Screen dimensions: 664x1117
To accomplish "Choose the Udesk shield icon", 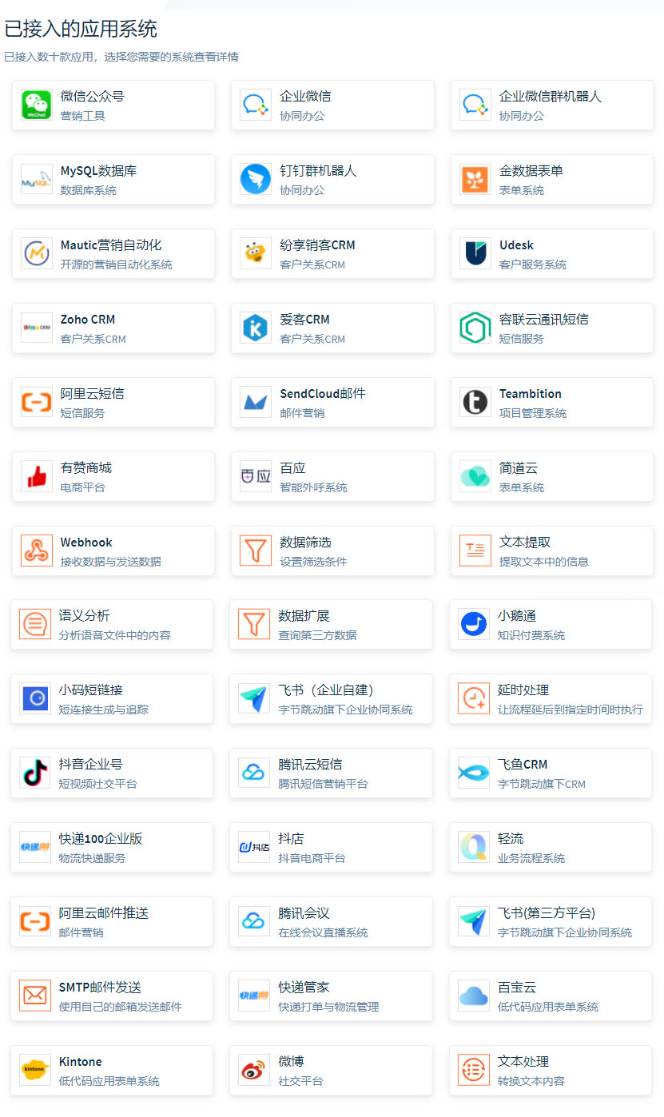I will 475,254.
